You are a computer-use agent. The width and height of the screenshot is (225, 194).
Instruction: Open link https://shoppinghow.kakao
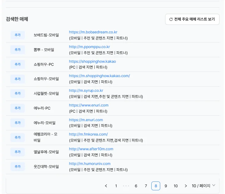[92, 62]
